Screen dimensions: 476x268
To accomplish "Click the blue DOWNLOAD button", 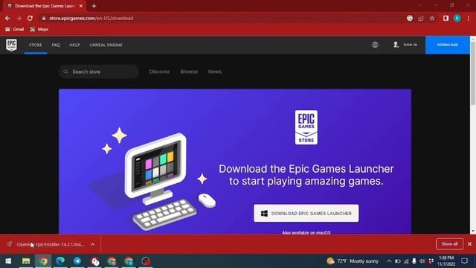I will pyautogui.click(x=448, y=45).
